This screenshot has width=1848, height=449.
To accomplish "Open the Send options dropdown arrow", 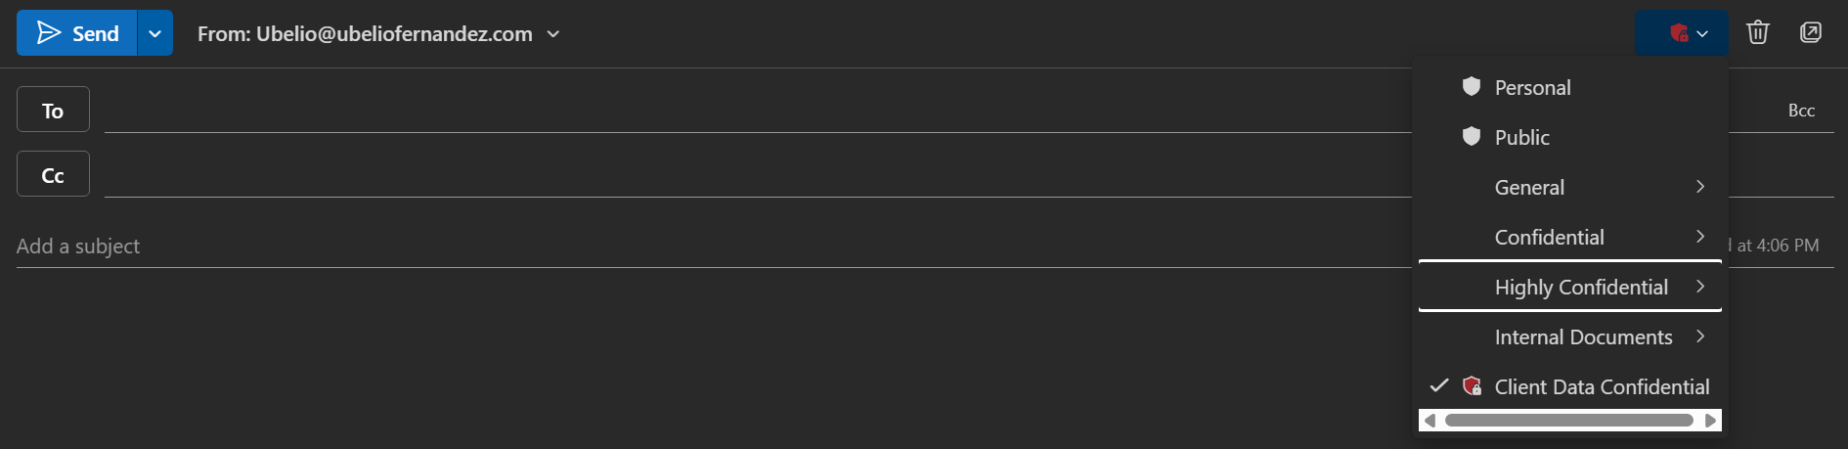I will tap(154, 33).
